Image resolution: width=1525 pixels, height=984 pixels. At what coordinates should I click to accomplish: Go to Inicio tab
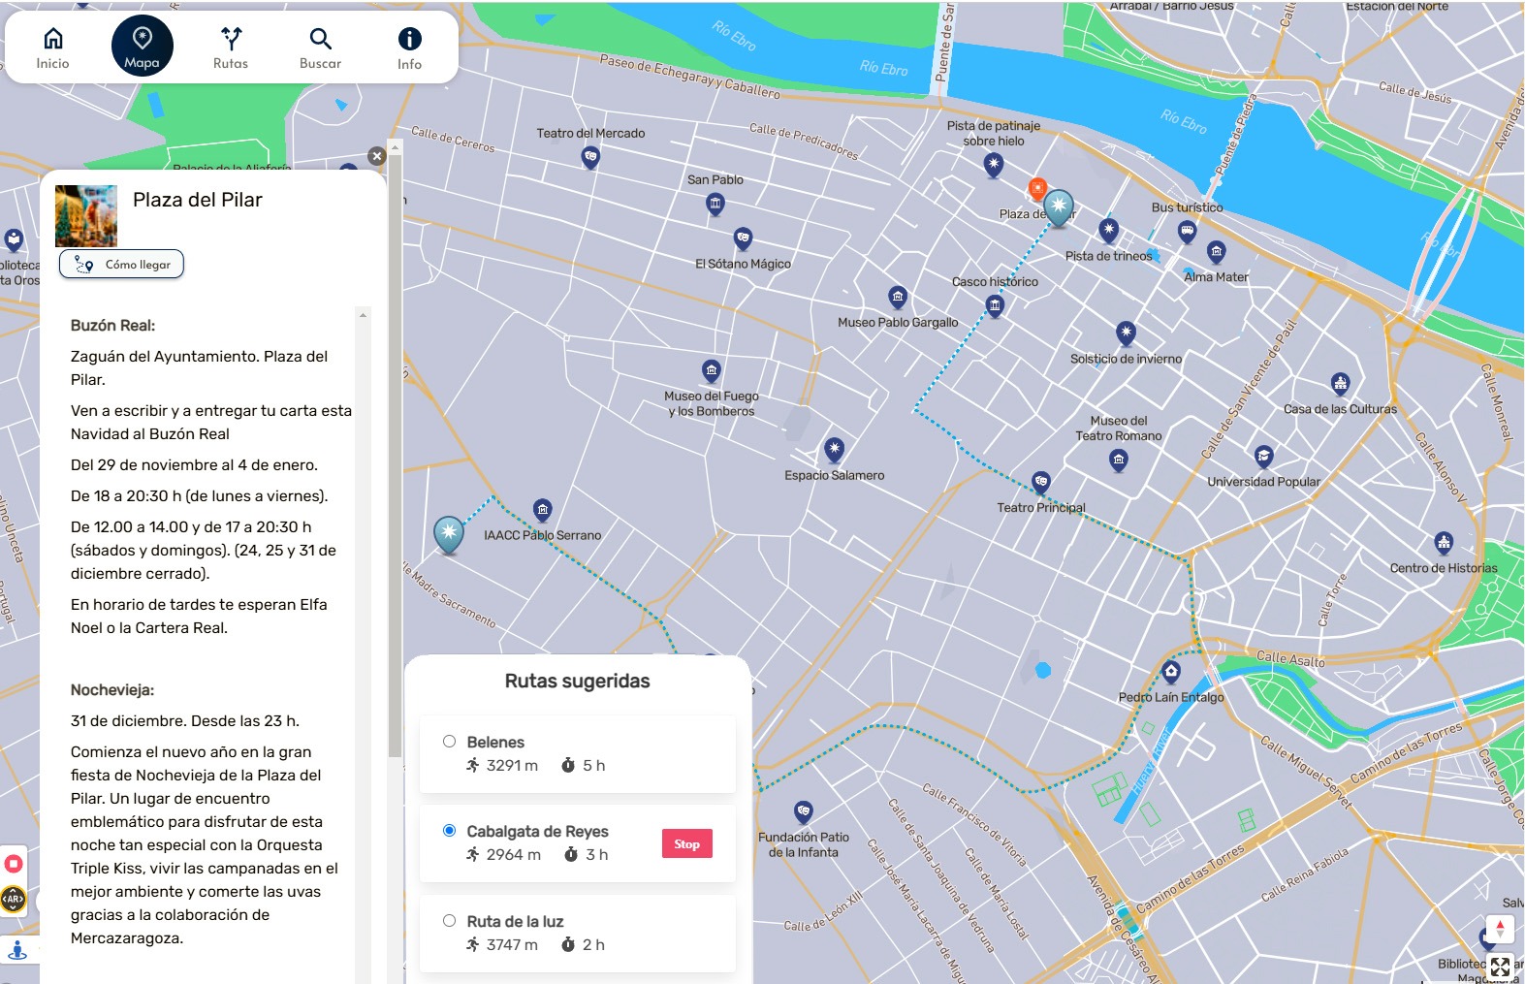pos(53,48)
